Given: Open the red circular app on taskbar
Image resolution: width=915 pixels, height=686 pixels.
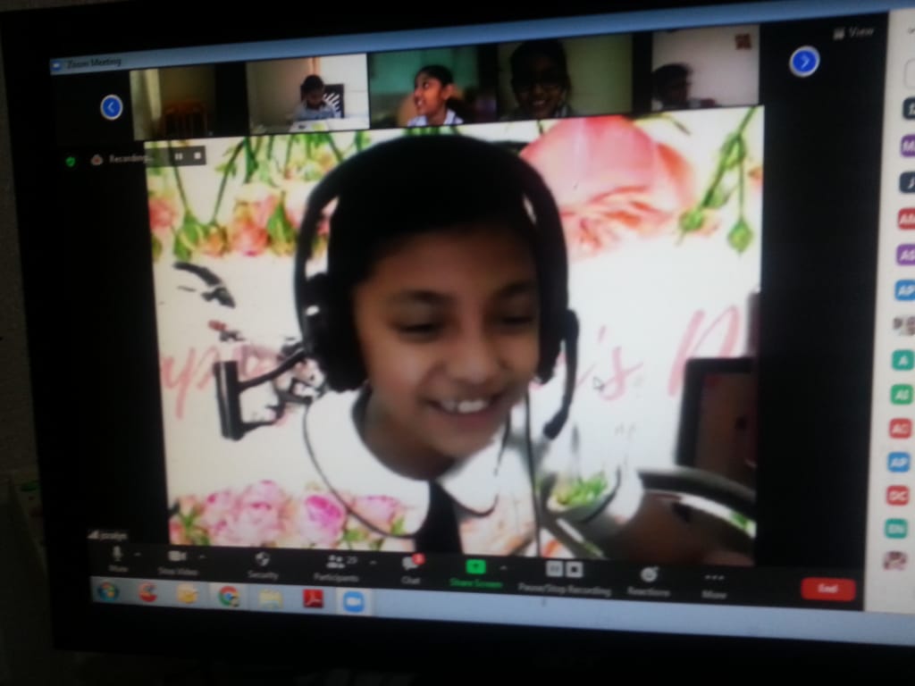Looking at the screenshot, I should pos(147,593).
